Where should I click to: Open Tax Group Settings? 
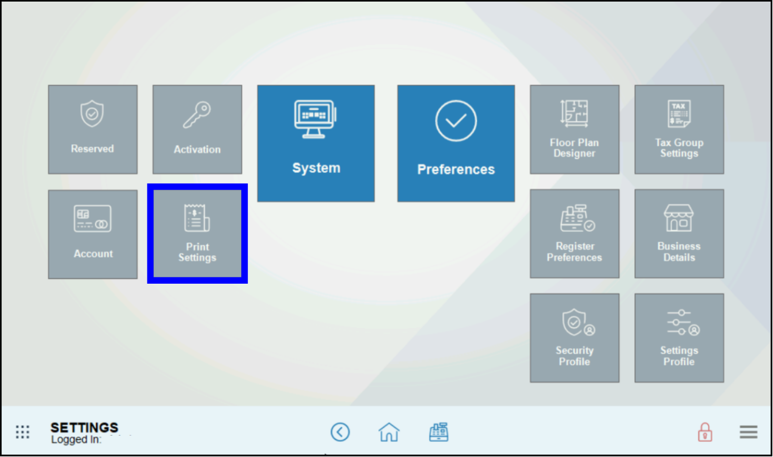[x=678, y=129]
